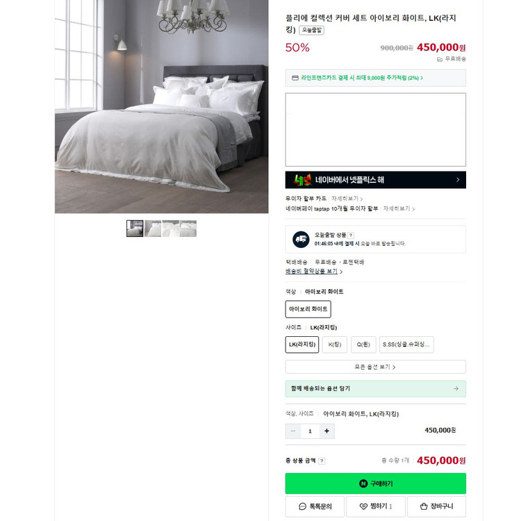Expand 모든 옵션 보기
521x521 pixels.
(375, 367)
